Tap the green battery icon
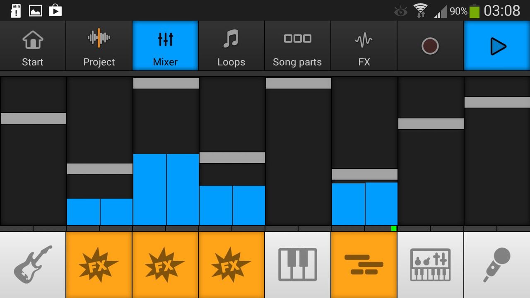 coord(475,11)
